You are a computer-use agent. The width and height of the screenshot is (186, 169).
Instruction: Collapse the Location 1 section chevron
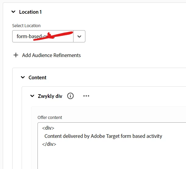point(13,12)
